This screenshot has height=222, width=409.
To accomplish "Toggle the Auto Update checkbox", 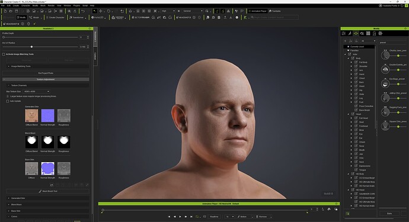I will (x=8, y=101).
